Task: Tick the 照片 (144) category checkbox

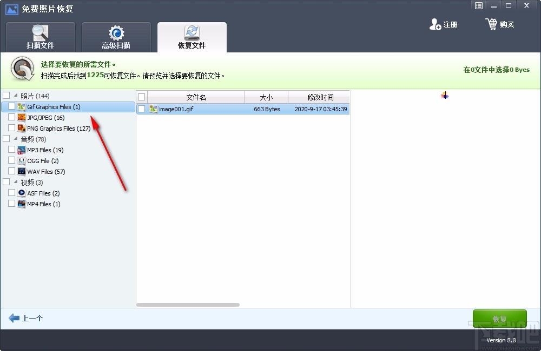Action: tap(6, 95)
